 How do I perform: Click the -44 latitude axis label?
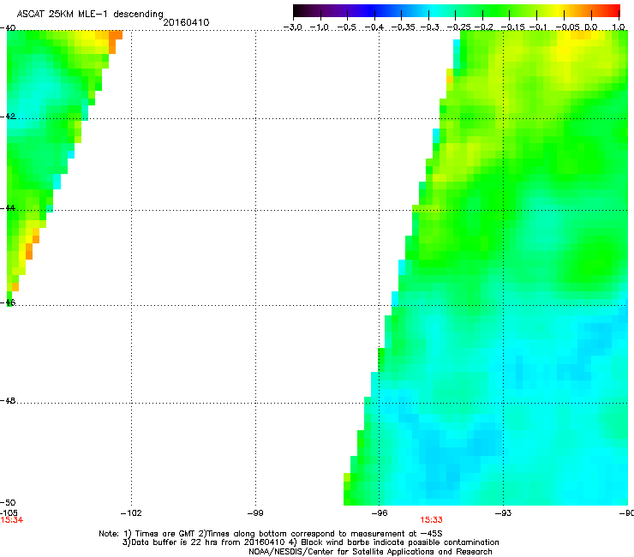point(8,208)
